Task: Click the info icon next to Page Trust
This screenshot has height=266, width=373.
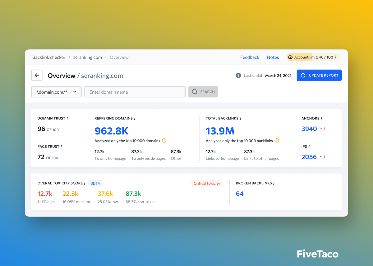Action: click(61, 147)
